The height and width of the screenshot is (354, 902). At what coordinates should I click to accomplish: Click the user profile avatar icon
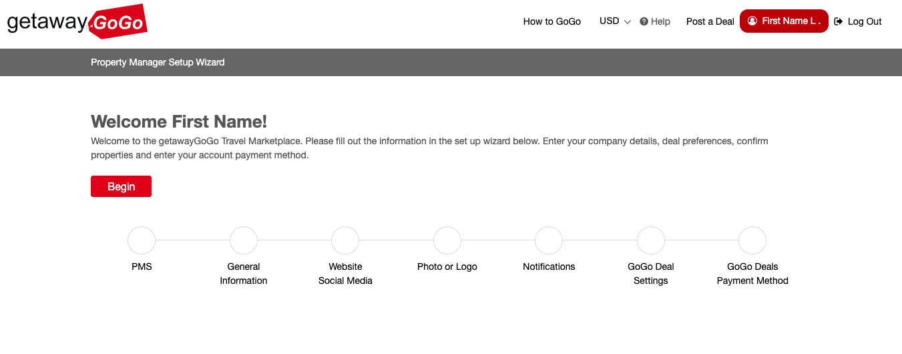point(752,21)
